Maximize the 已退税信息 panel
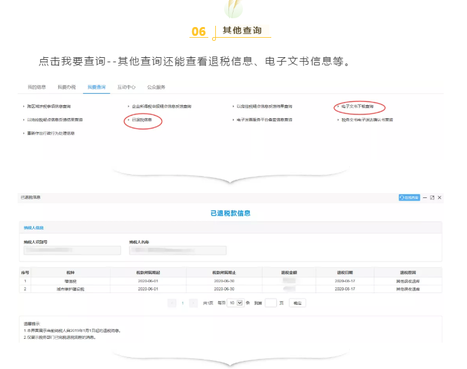 tap(432, 197)
